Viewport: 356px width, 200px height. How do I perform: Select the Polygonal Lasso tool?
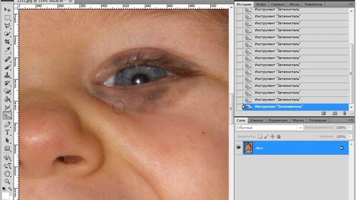(x=7, y=26)
